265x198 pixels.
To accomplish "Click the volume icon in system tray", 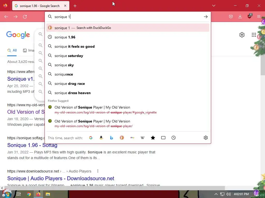I will point(228,194).
